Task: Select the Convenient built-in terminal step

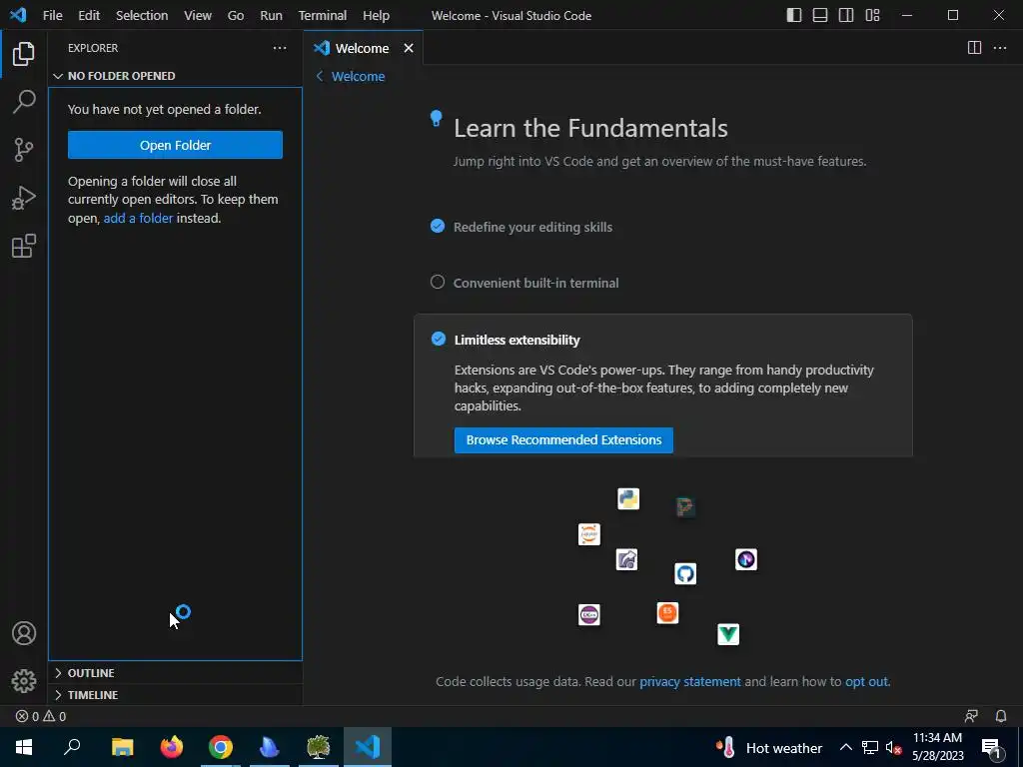Action: click(536, 283)
